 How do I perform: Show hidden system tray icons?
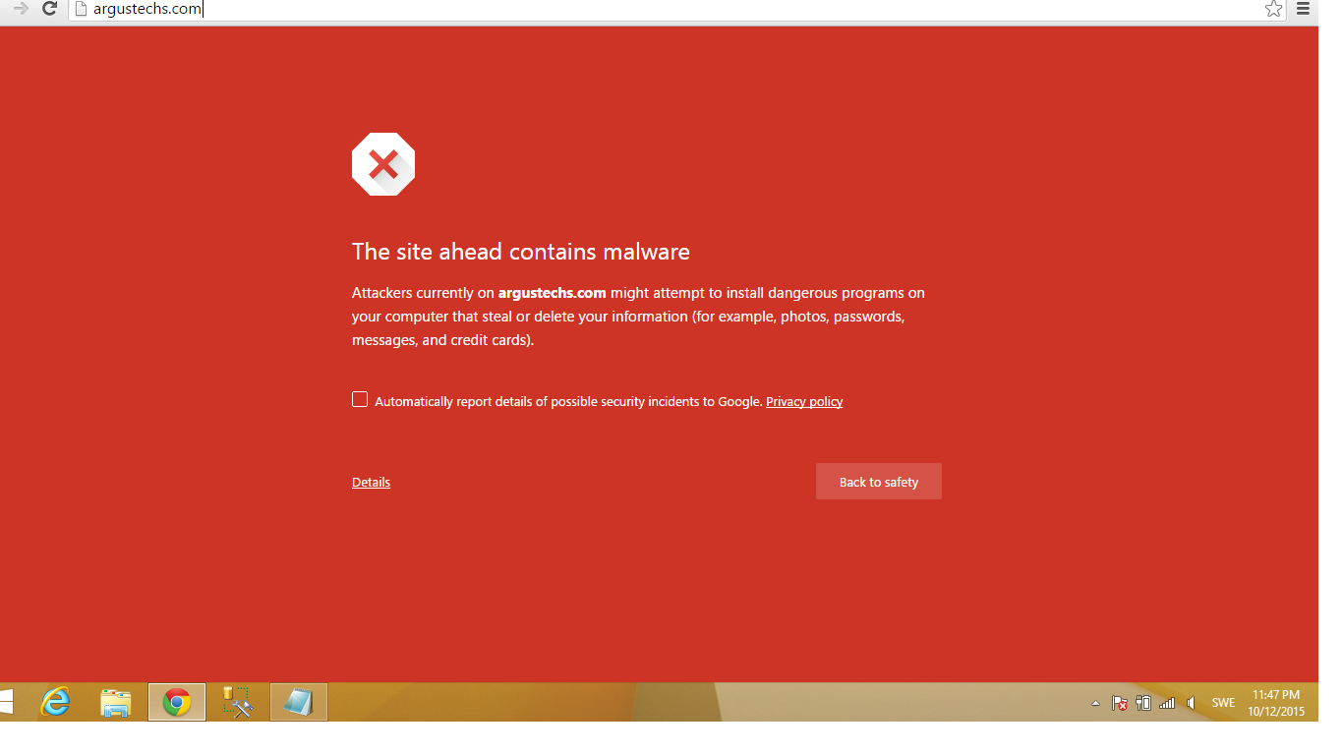point(1096,703)
